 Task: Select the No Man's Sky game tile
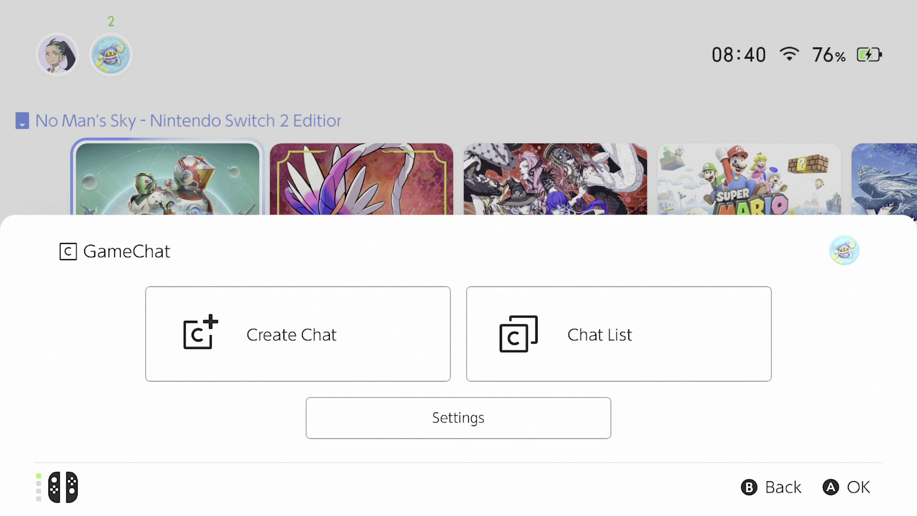pyautogui.click(x=168, y=179)
